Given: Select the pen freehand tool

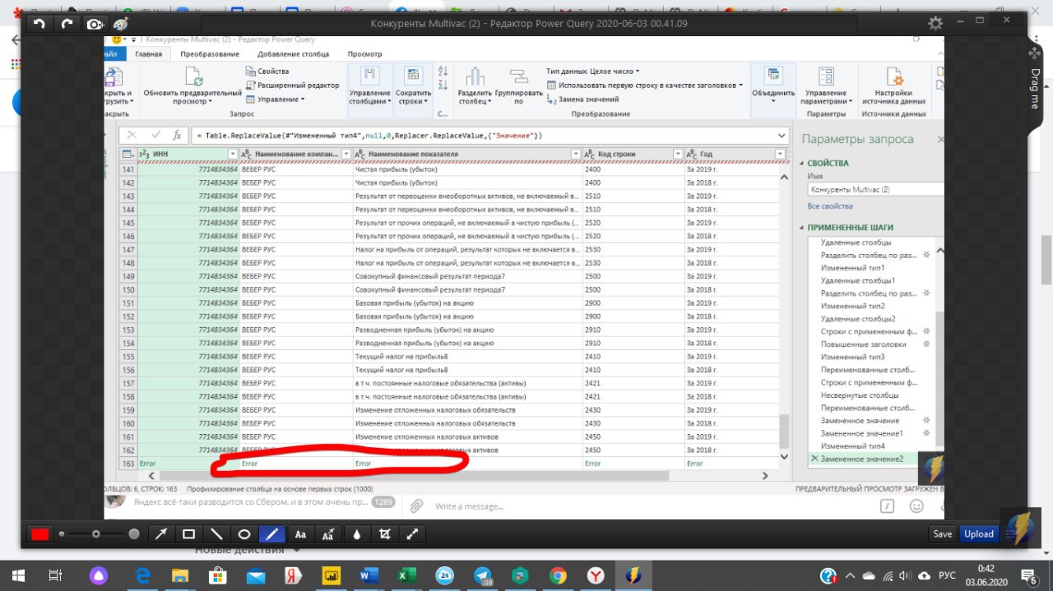Looking at the screenshot, I should click(x=272, y=533).
